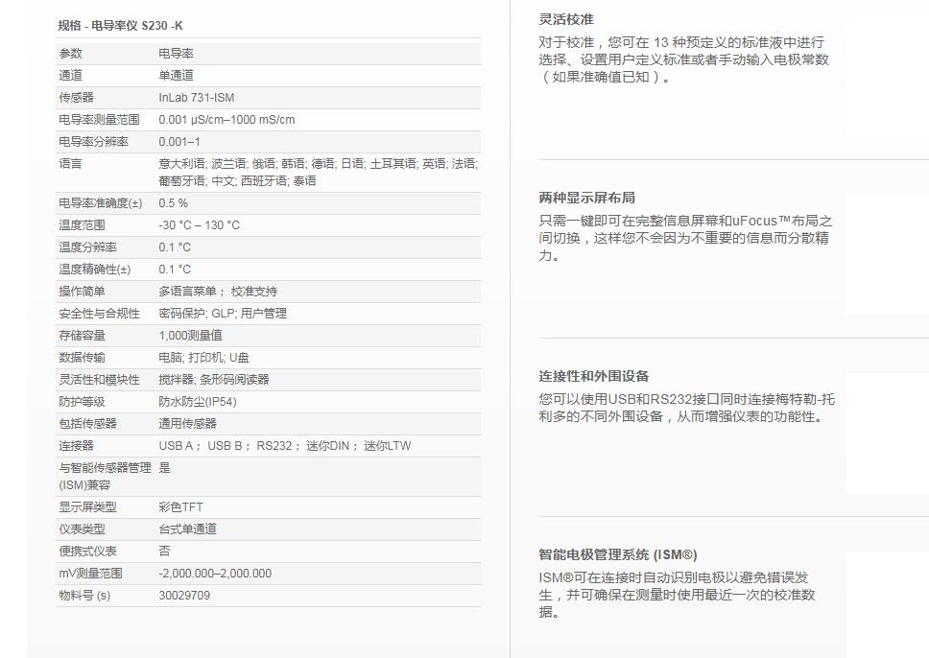Click the paragraph beginning '对于校准，您可在 13 种'
This screenshot has height=658, width=929.
[x=683, y=59]
